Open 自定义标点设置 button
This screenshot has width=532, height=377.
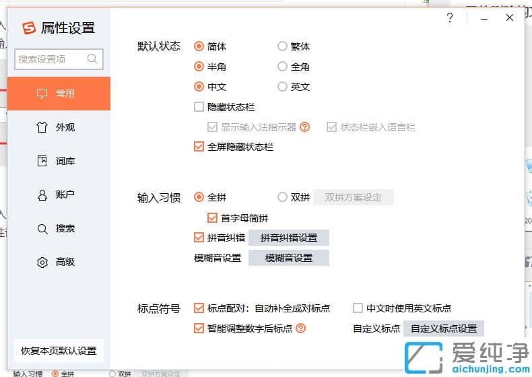point(444,329)
